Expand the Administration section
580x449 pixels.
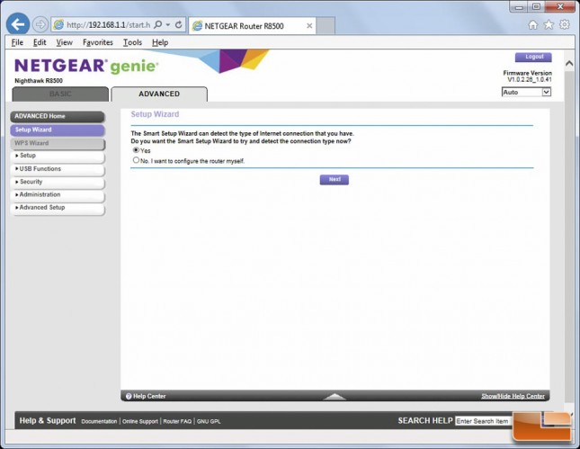coord(58,195)
